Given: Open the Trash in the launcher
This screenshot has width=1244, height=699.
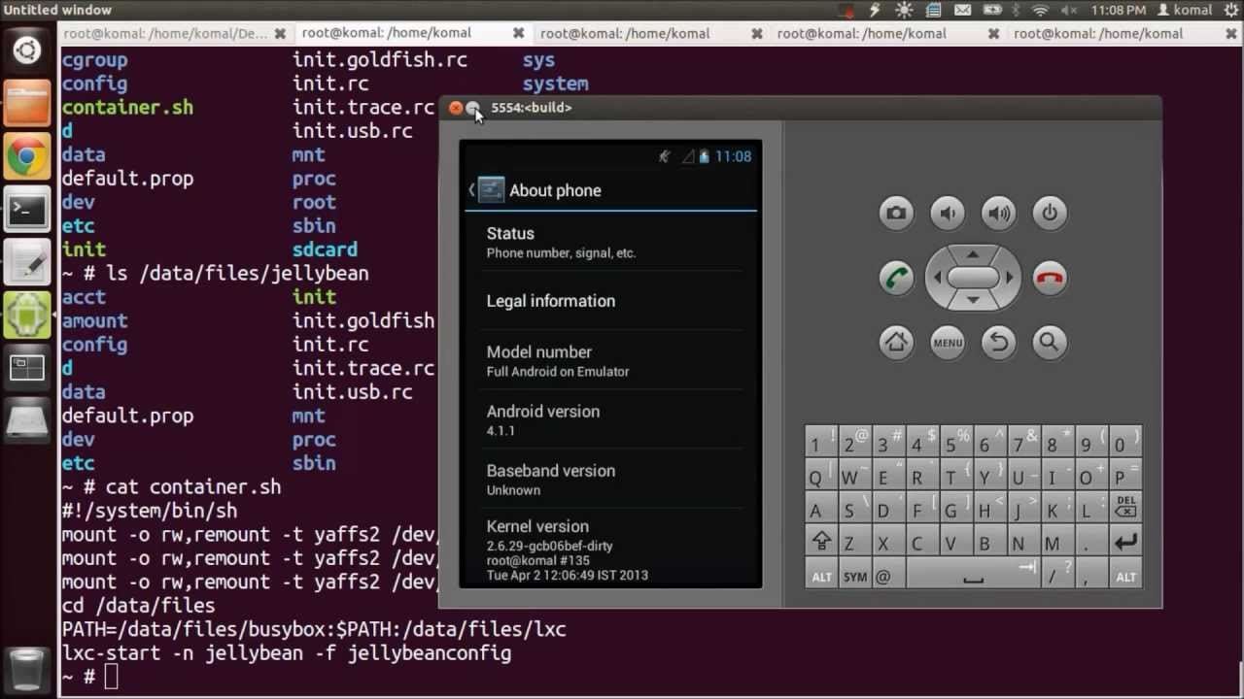Looking at the screenshot, I should [x=27, y=668].
